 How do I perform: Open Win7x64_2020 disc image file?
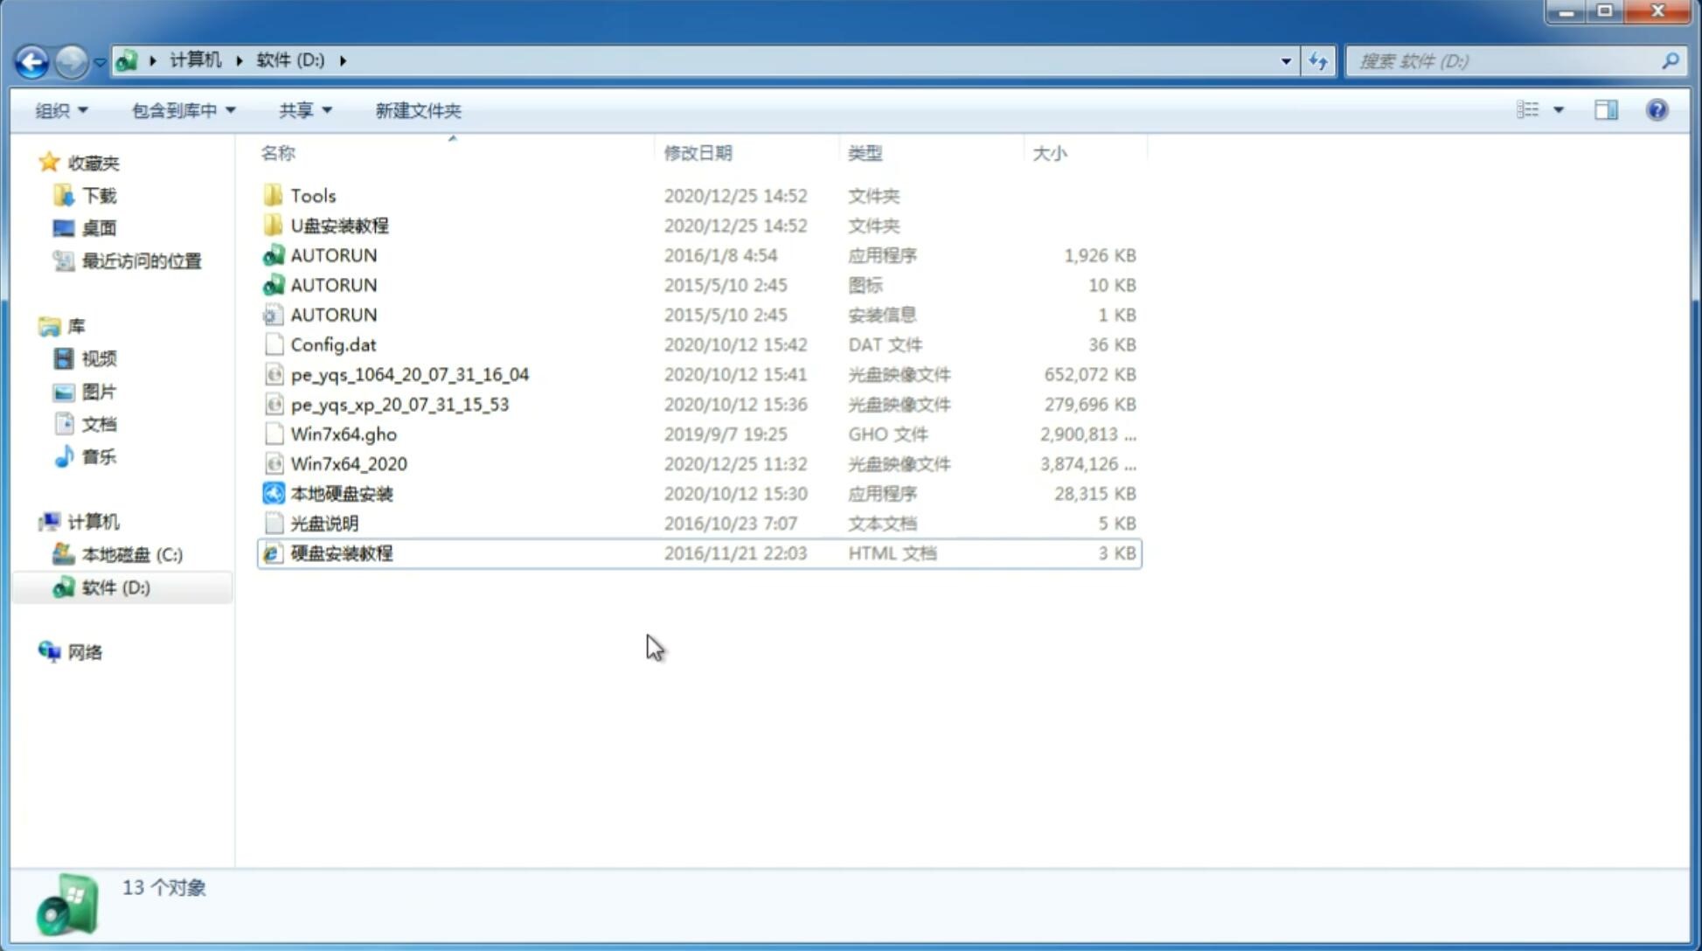coord(348,462)
